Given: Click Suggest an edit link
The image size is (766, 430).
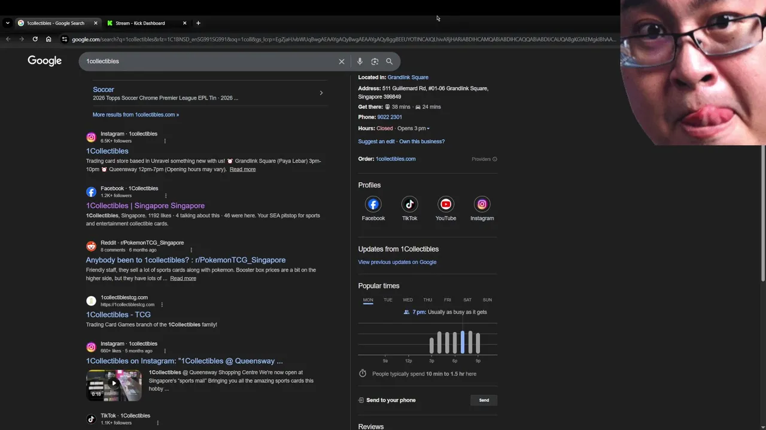Looking at the screenshot, I should [376, 142].
